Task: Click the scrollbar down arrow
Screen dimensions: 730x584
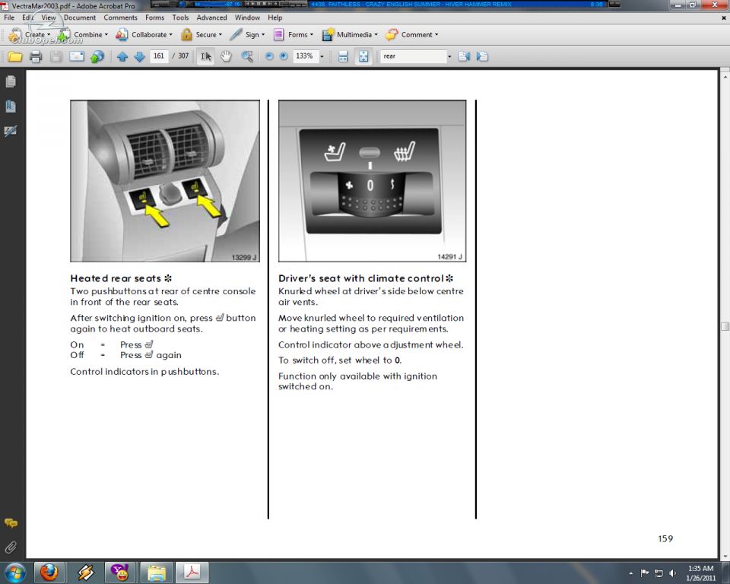Action: click(x=725, y=556)
